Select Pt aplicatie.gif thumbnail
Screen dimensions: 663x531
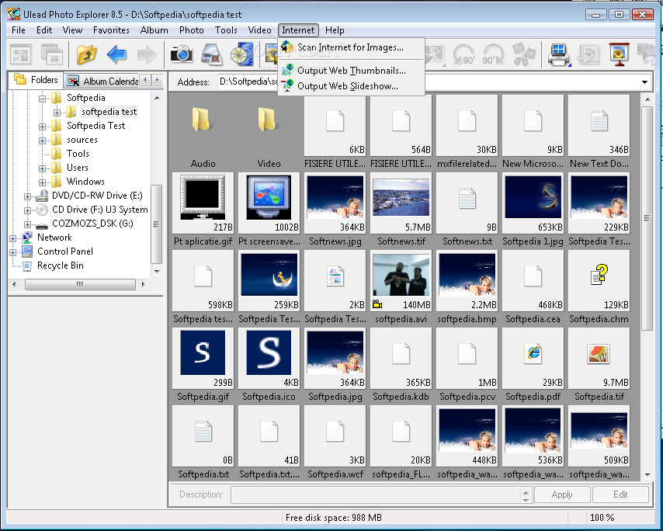pyautogui.click(x=203, y=197)
